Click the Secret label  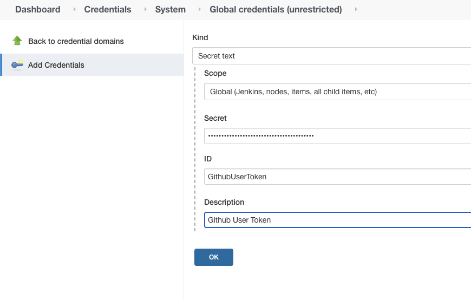215,118
